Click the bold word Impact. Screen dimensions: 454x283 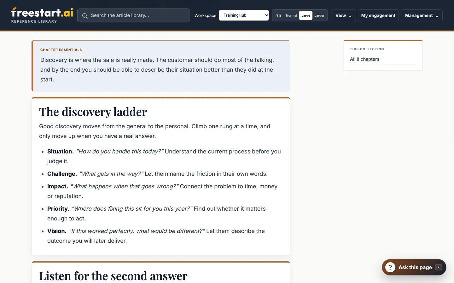(x=58, y=186)
